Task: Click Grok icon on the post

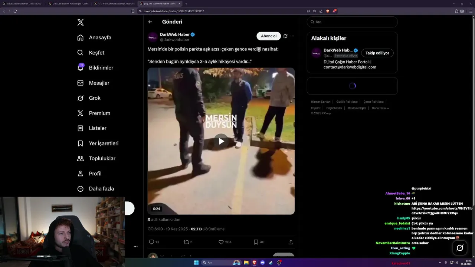Action: pos(285,36)
